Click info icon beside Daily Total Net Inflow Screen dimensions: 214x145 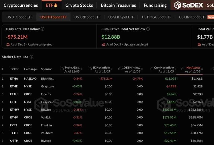(43, 29)
